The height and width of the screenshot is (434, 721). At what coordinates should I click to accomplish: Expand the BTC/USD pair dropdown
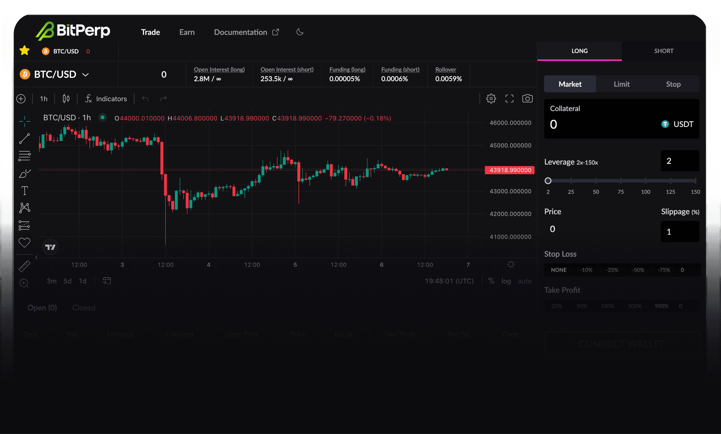coord(86,75)
